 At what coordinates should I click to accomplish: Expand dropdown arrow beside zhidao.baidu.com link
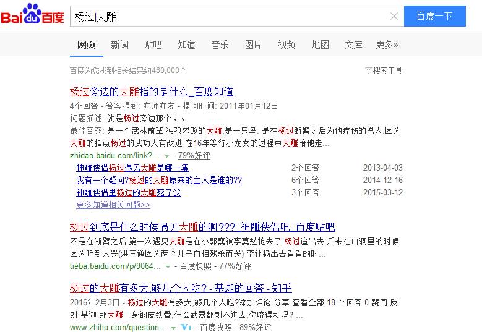(x=166, y=156)
